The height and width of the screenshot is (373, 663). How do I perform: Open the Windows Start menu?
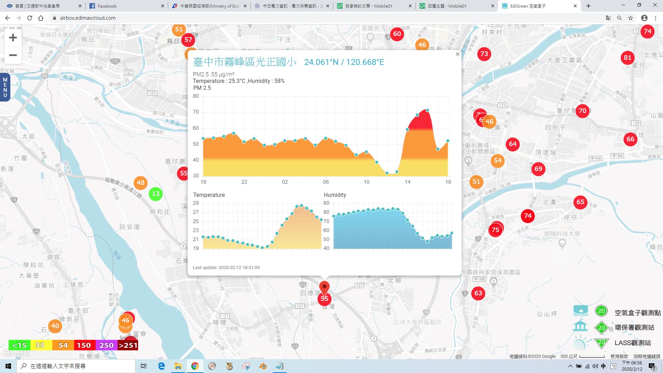click(8, 366)
